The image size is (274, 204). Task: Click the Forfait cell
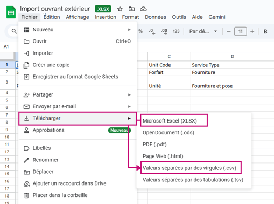169,72
